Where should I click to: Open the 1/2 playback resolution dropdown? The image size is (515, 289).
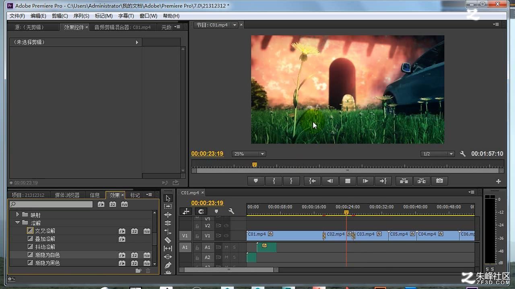tap(437, 154)
